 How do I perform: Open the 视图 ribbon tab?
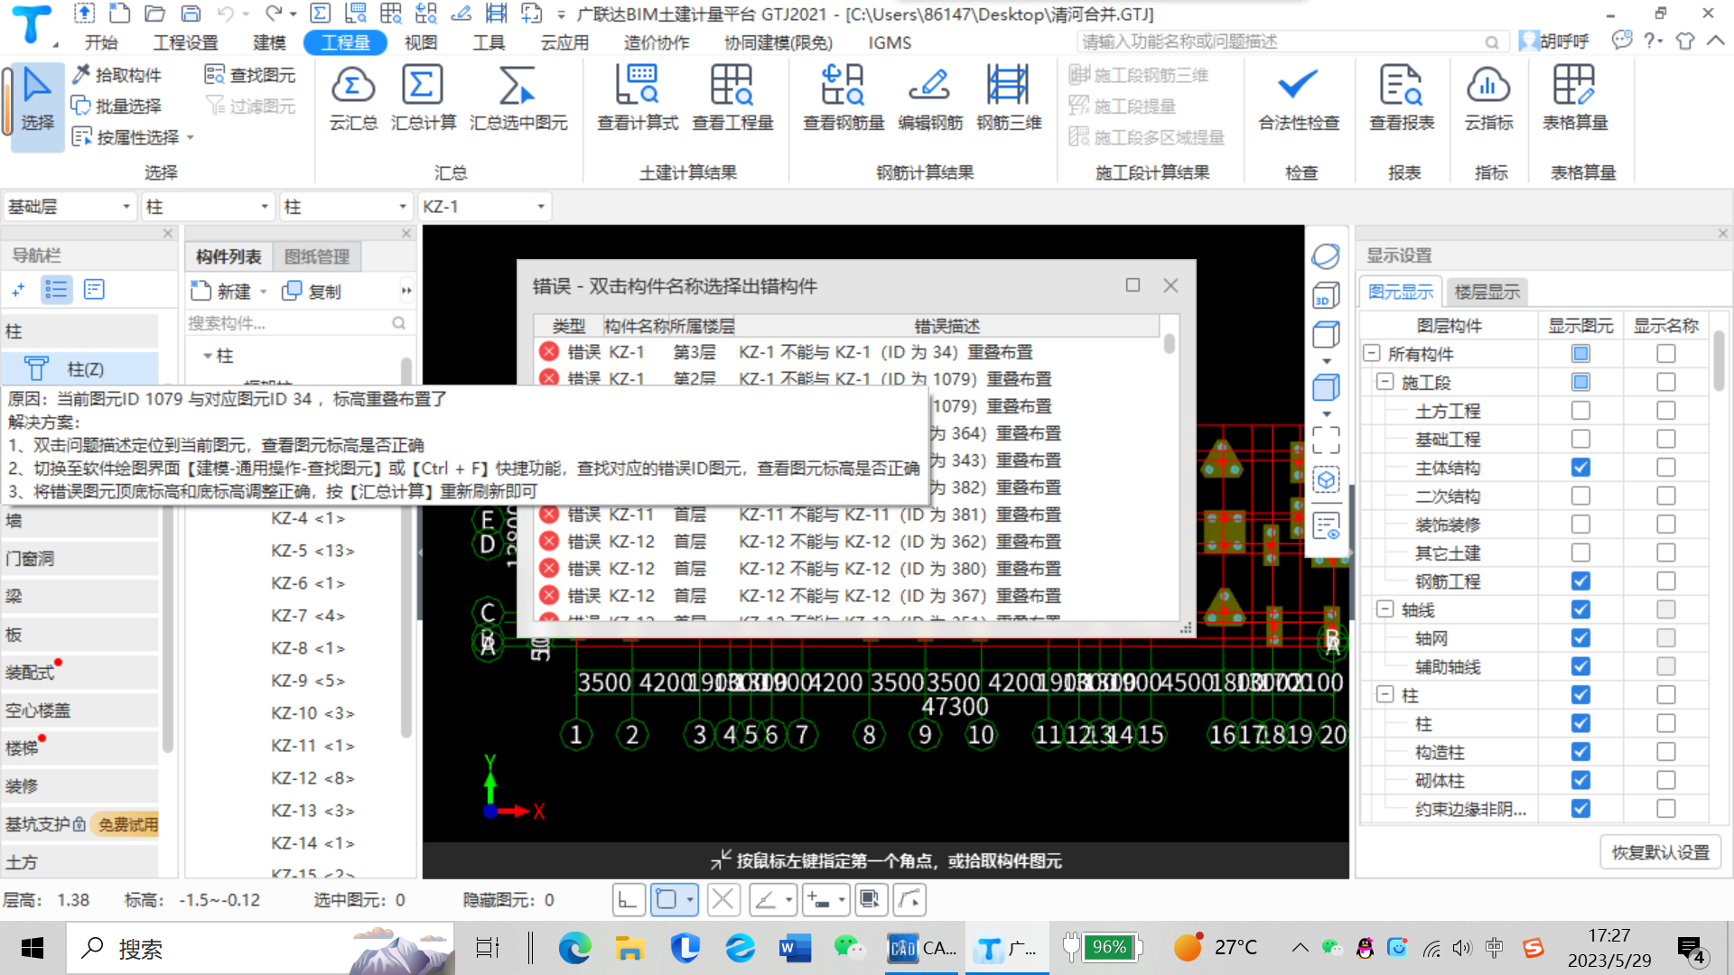[x=421, y=42]
